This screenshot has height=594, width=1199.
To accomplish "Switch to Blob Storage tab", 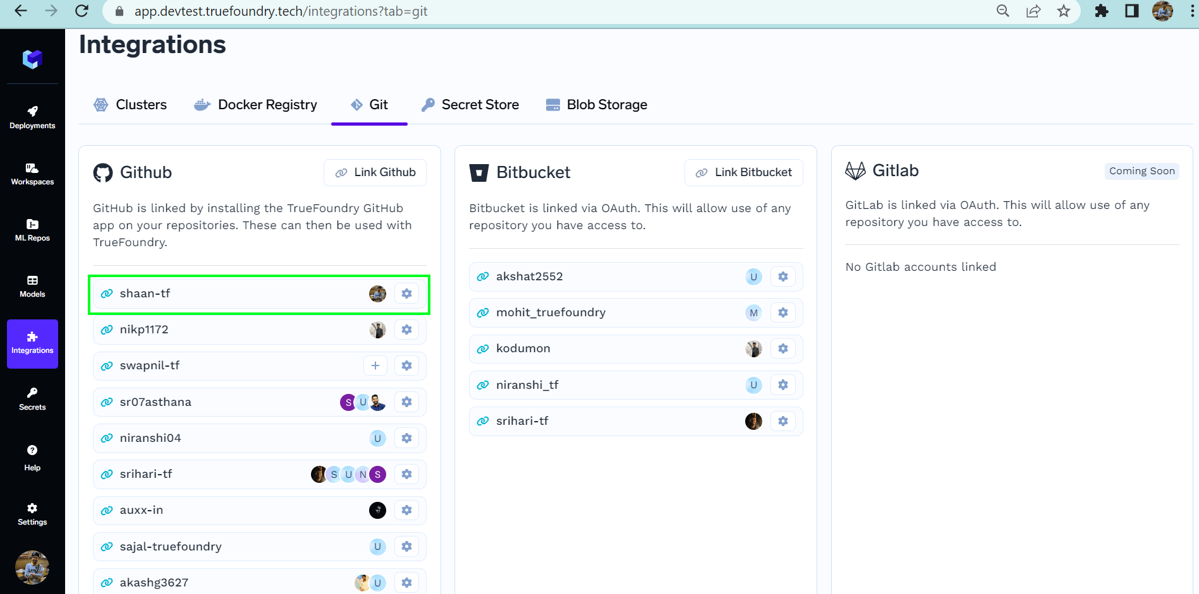I will 596,105.
